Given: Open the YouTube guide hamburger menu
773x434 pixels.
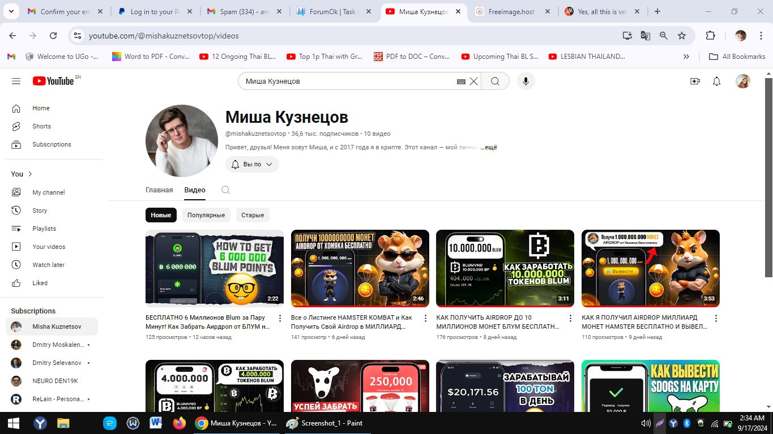Looking at the screenshot, I should tap(16, 81).
